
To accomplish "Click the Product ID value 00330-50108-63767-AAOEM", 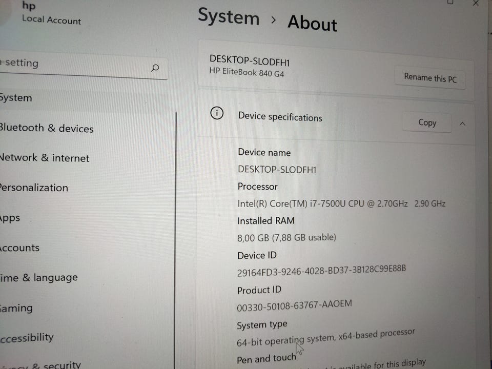I will coord(294,305).
